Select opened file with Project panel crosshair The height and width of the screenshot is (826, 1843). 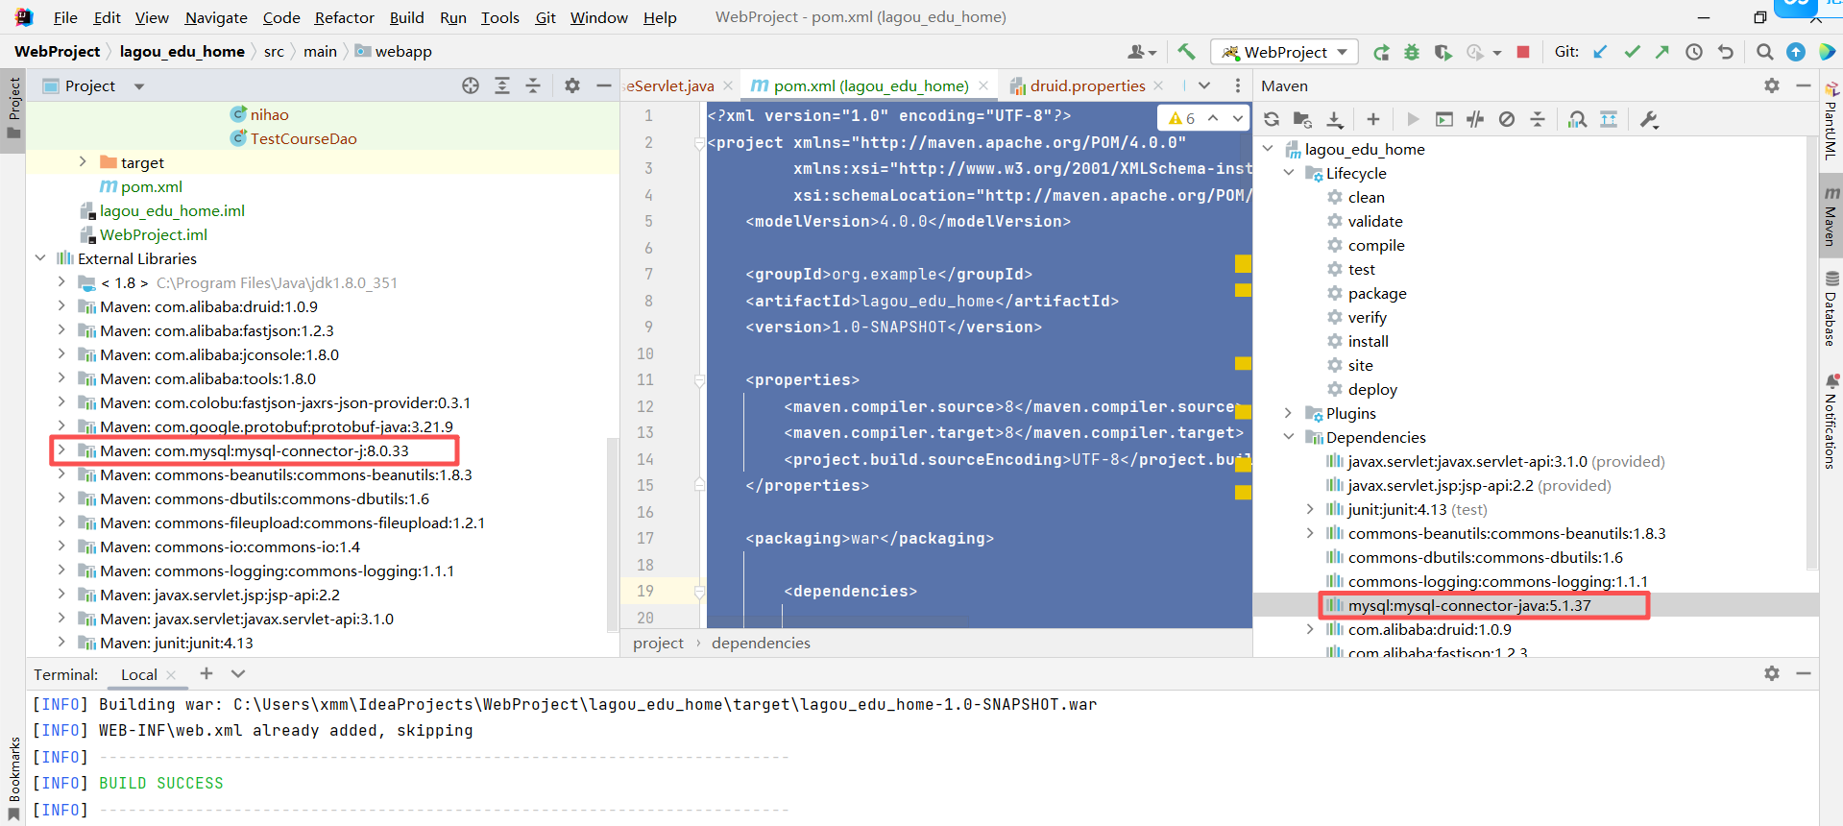[x=471, y=85]
